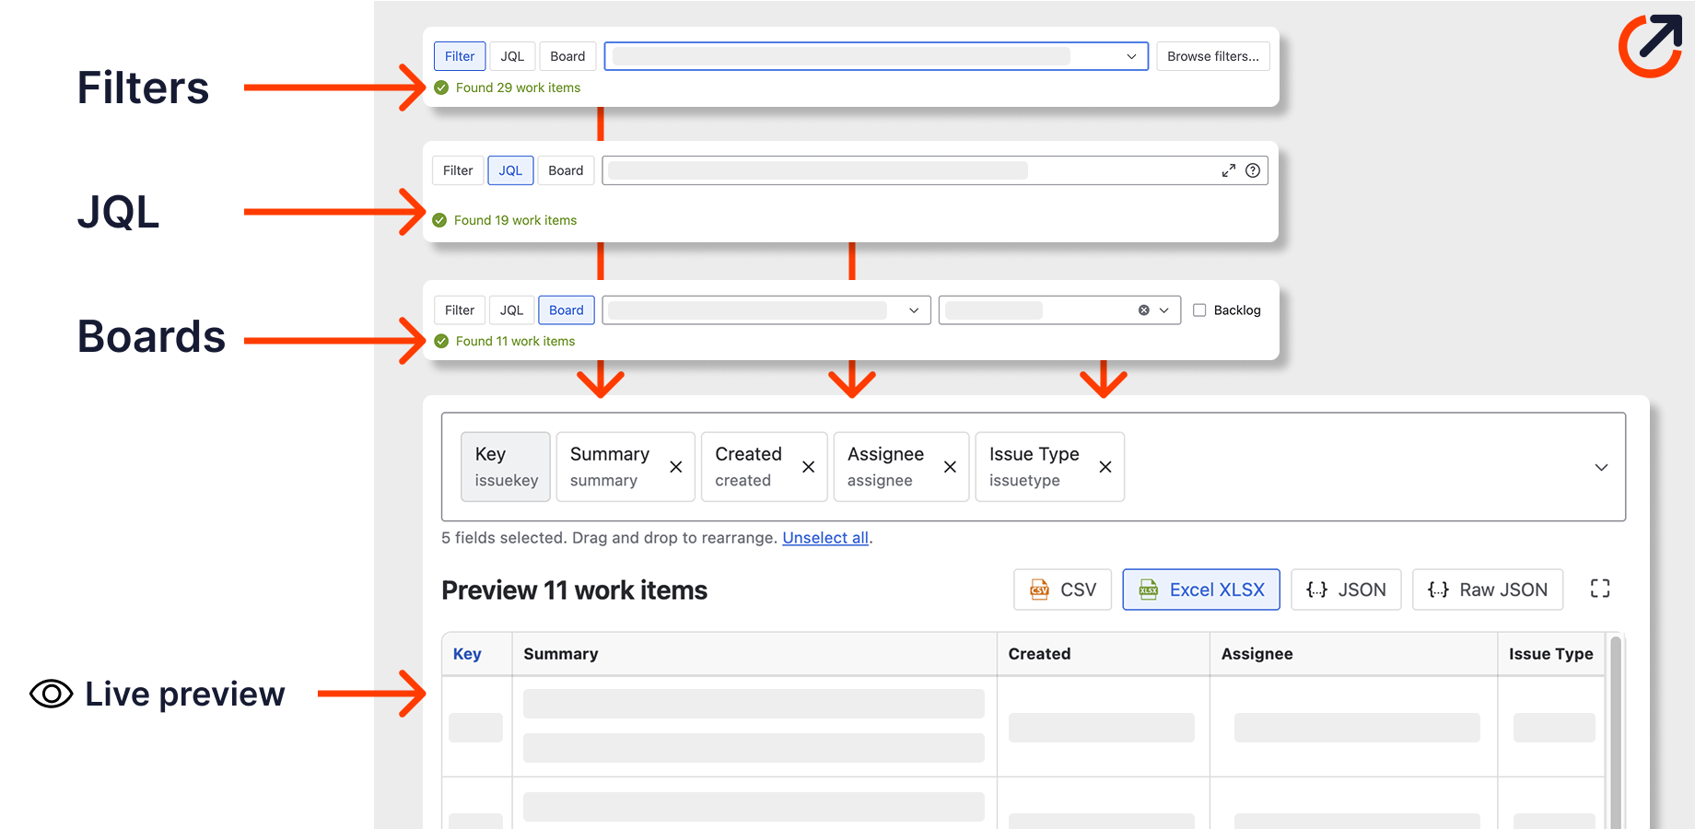This screenshot has height=829, width=1695.
Task: Click the Unselect all link
Action: pyautogui.click(x=825, y=537)
